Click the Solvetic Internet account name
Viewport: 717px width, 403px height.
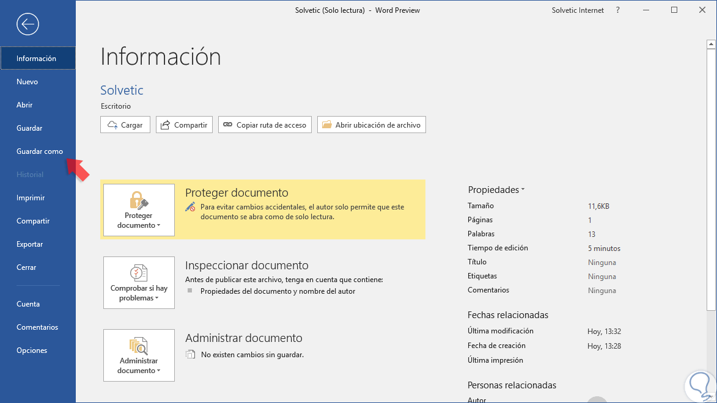click(578, 10)
